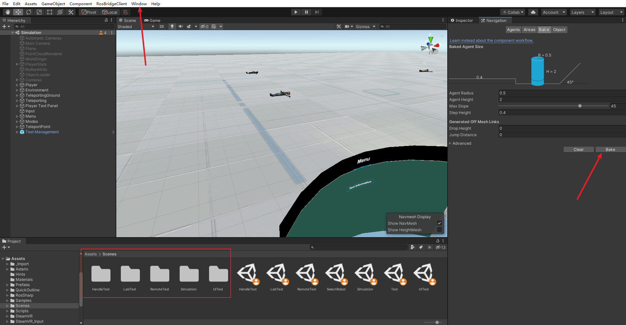626x325 pixels.
Task: Open the cloud services icon
Action: click(x=533, y=12)
